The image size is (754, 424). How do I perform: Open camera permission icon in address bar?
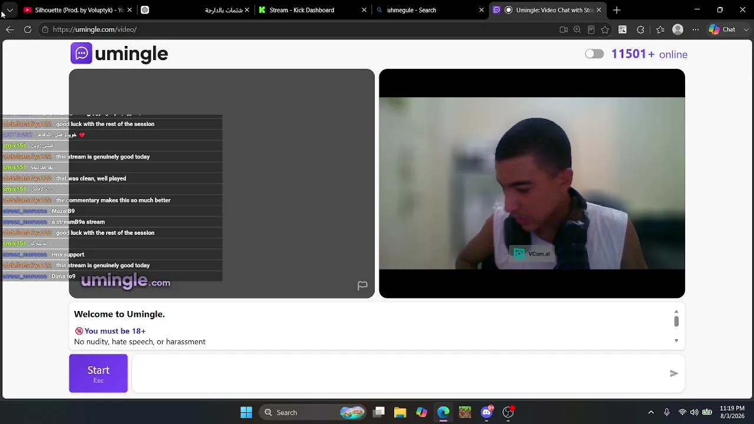pyautogui.click(x=564, y=29)
